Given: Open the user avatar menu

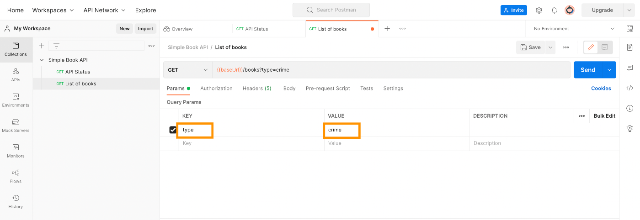Looking at the screenshot, I should (x=570, y=10).
